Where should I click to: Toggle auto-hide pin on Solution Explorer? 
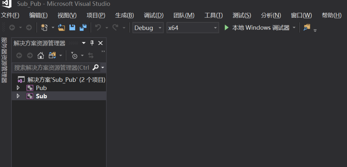92,43
